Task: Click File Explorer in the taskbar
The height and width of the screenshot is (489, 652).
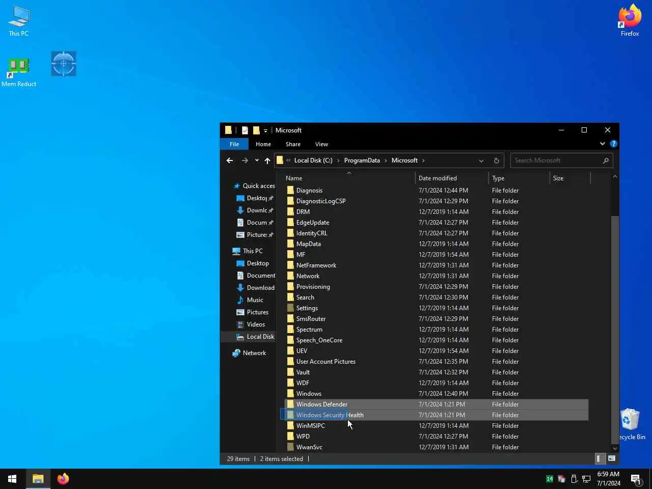Action: [38, 479]
